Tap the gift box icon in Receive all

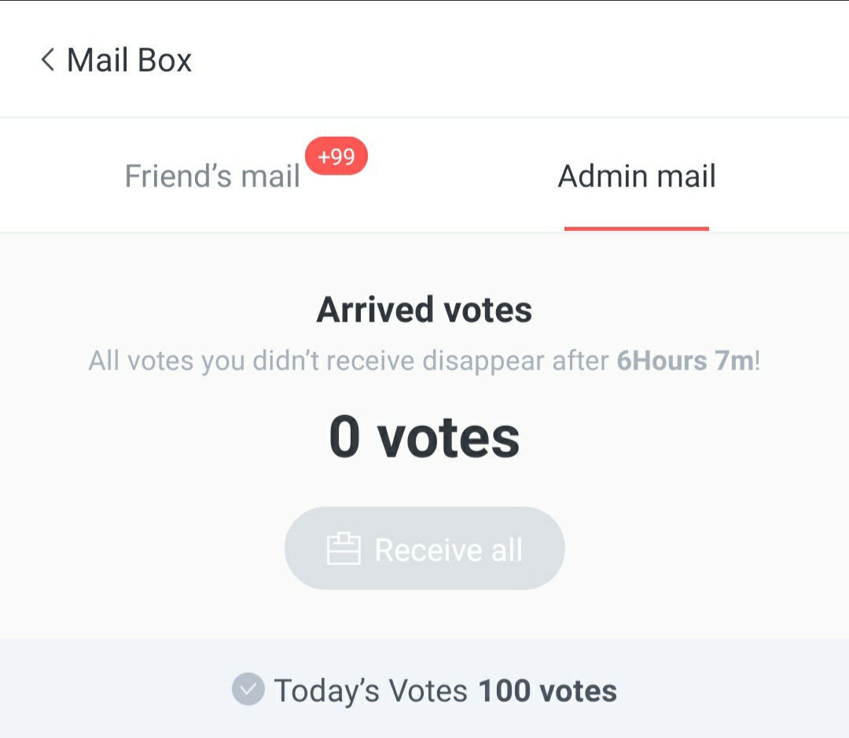pyautogui.click(x=344, y=549)
